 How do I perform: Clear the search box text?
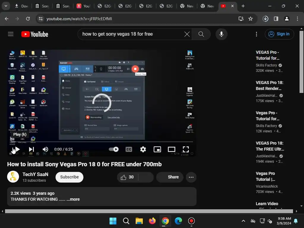[187, 34]
